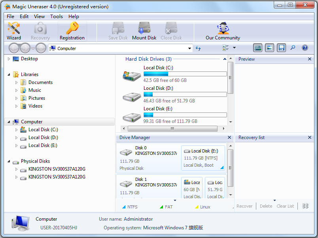The height and width of the screenshot is (238, 318).
Task: Click the Linux legend color marker
Action: [x=197, y=207]
